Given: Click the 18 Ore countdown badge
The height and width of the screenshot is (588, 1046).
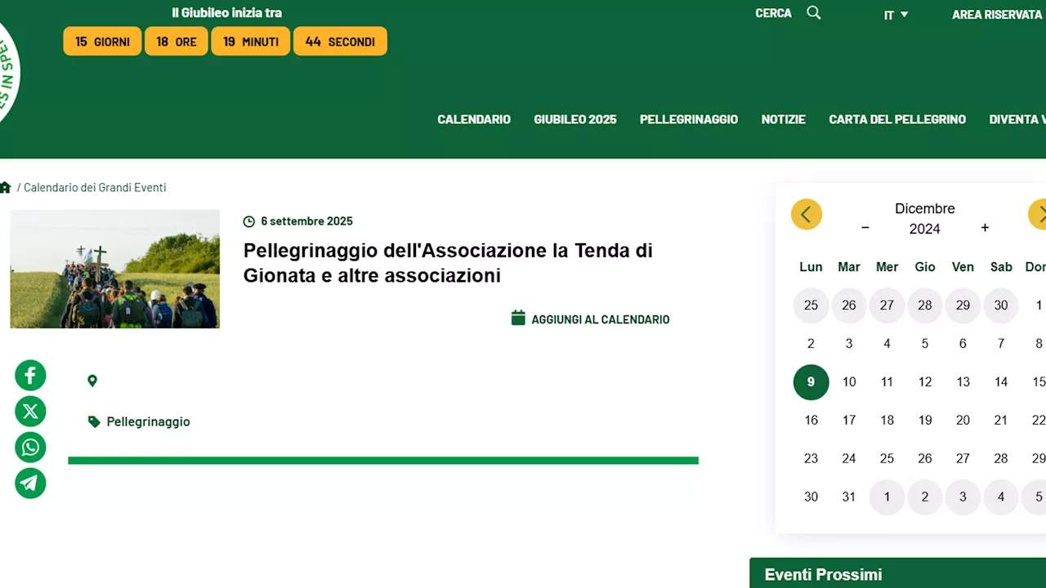Looking at the screenshot, I should (177, 42).
